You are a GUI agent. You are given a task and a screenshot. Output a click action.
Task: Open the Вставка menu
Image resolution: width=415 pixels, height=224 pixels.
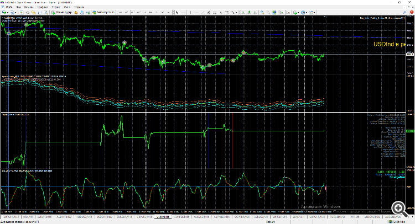click(29, 7)
